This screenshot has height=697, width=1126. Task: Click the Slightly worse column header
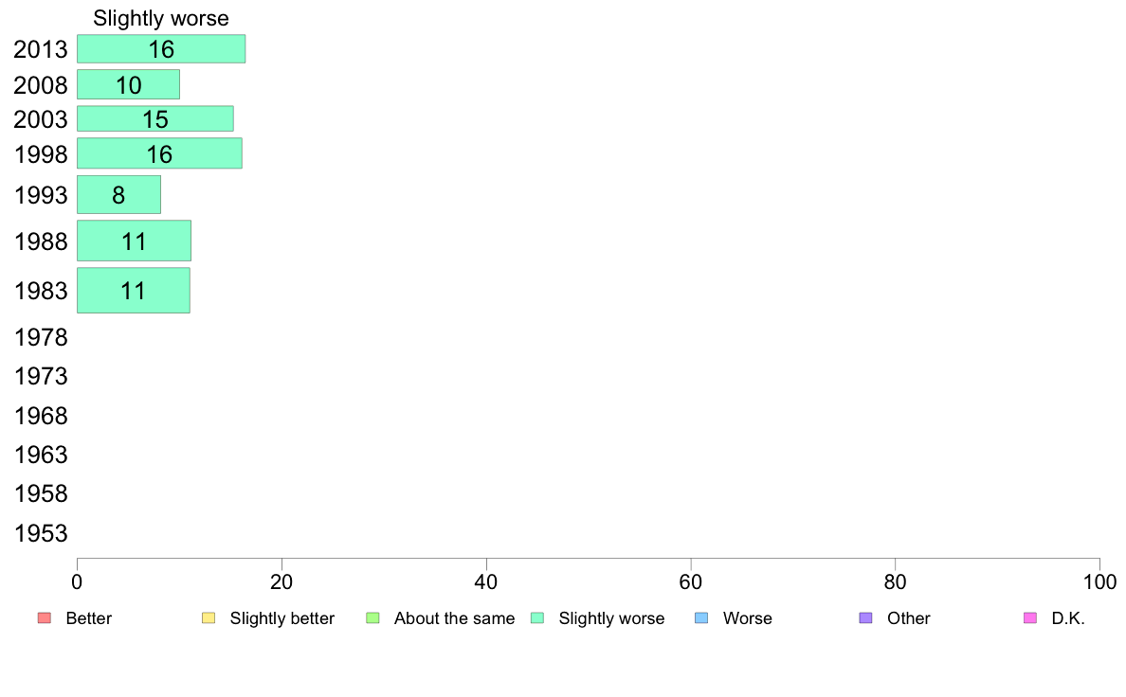tap(161, 19)
